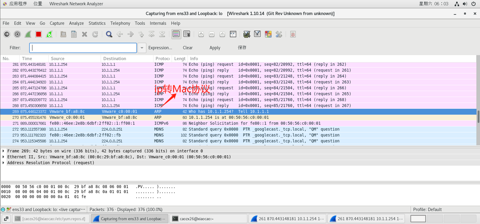Select packet 271 ICMPv6 Neighbor Solicitation row
Viewport: 480px width, 224px height.
238,123
